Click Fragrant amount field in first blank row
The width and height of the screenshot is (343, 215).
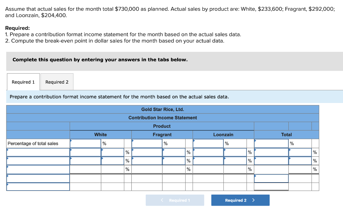click(x=147, y=152)
